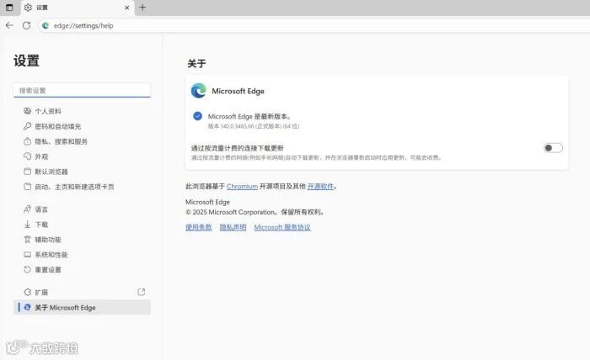Open 下载 settings section

point(41,225)
